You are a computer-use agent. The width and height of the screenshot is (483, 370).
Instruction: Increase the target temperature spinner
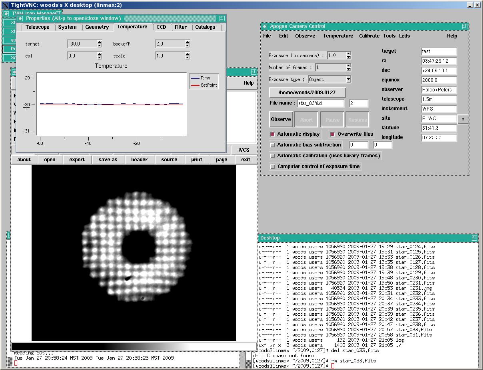pyautogui.click(x=100, y=42)
